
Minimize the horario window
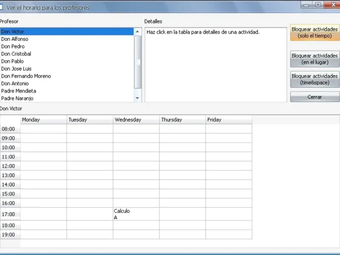click(306, 5)
